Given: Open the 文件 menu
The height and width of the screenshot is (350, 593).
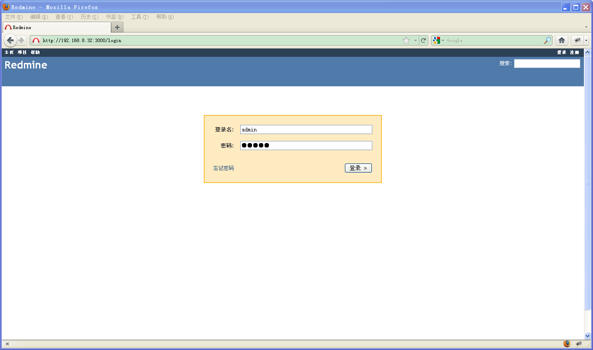Looking at the screenshot, I should point(13,17).
